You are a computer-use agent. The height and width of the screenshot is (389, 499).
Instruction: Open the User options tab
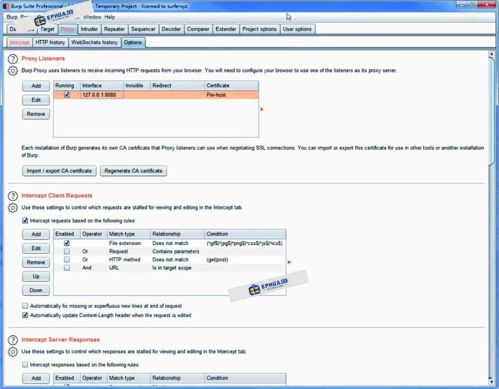click(x=297, y=29)
